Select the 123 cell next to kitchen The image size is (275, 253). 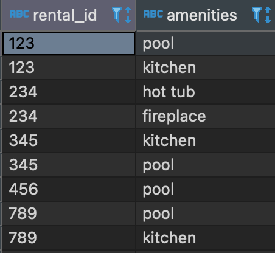(x=69, y=68)
